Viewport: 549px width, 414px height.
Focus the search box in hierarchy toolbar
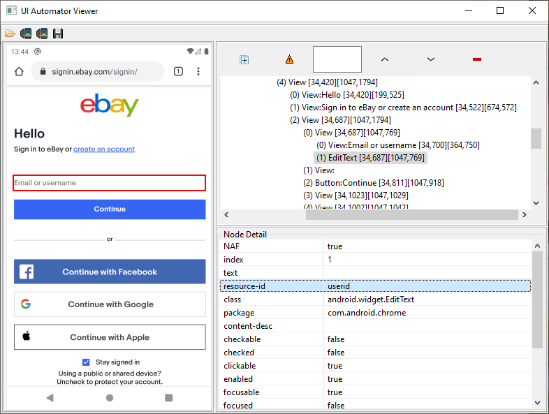click(337, 59)
